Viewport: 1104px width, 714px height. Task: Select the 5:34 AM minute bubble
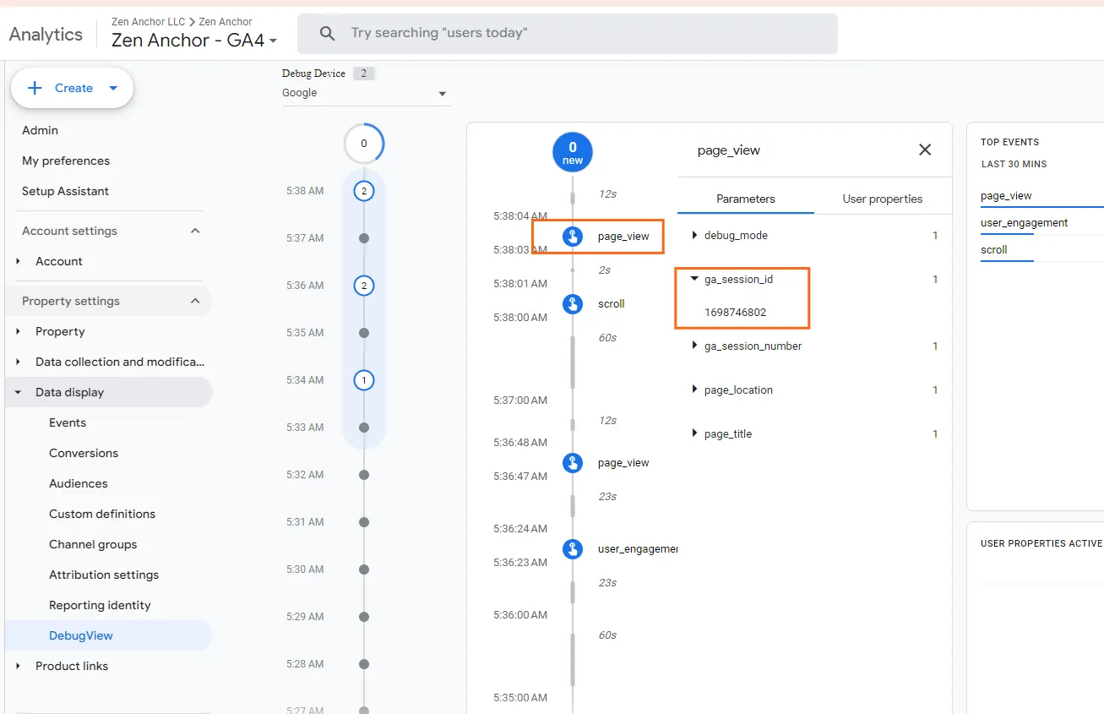coord(364,380)
